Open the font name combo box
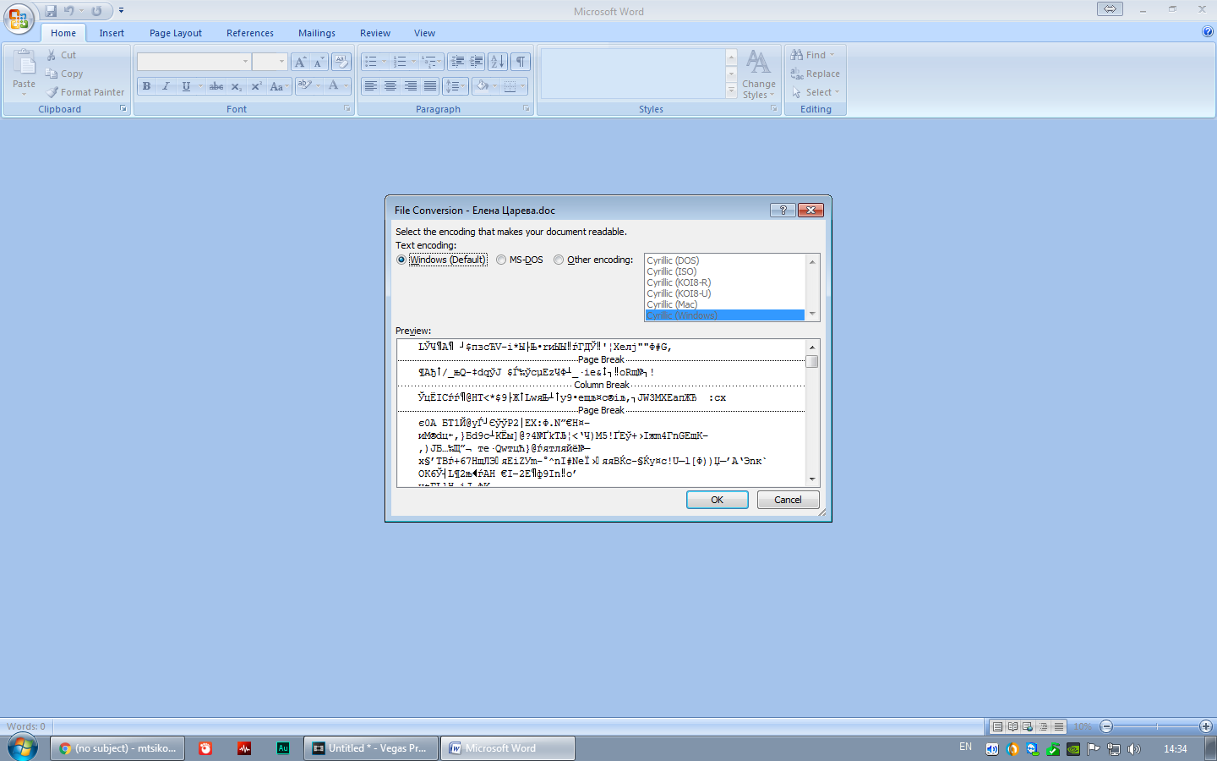 pyautogui.click(x=245, y=62)
